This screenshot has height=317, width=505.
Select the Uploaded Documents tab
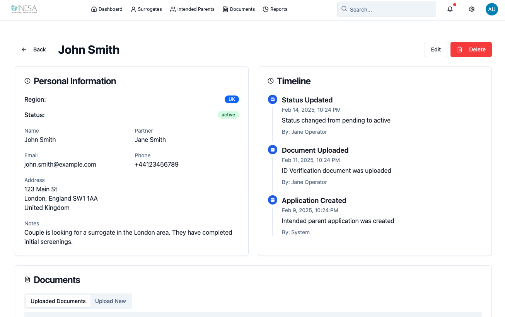58,301
